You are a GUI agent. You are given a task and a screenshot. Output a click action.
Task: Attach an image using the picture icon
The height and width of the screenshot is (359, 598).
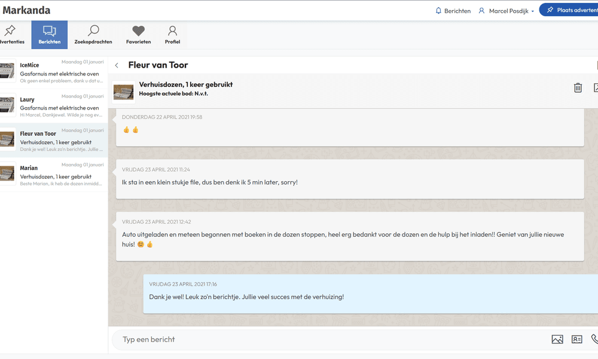point(557,339)
